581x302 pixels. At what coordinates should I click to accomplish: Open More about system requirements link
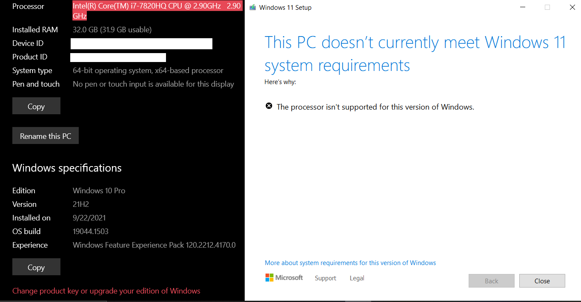(350, 263)
